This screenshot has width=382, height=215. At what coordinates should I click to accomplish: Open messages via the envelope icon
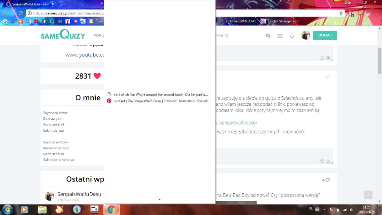[280, 36]
